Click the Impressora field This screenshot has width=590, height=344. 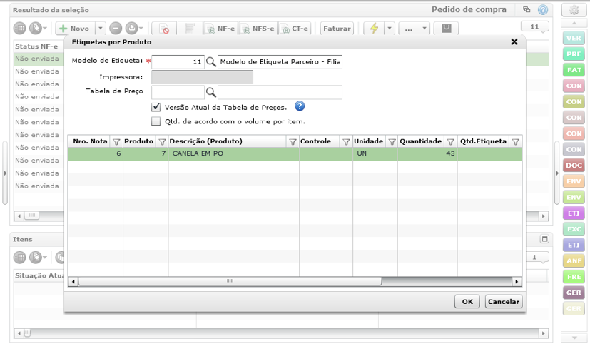(202, 77)
